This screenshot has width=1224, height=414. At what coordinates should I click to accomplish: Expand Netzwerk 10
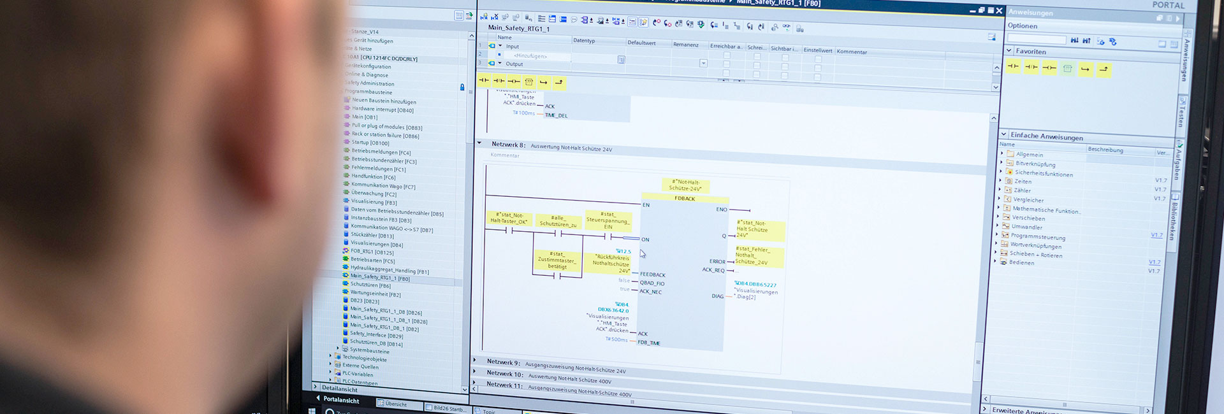tap(474, 372)
